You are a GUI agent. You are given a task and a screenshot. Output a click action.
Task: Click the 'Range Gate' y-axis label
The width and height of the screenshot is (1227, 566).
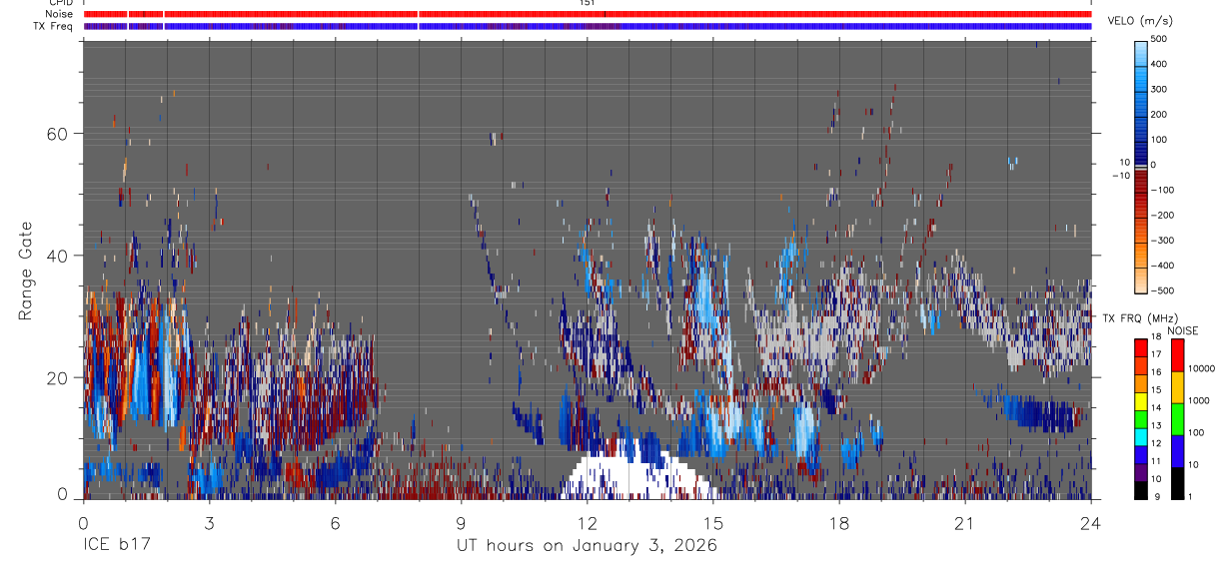click(26, 271)
